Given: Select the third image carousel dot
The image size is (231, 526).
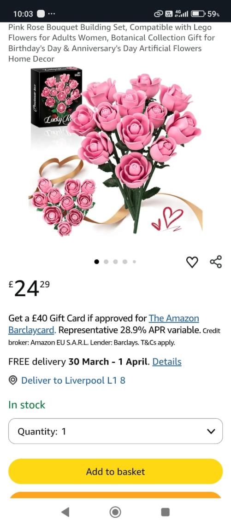Looking at the screenshot, I should point(115,262).
